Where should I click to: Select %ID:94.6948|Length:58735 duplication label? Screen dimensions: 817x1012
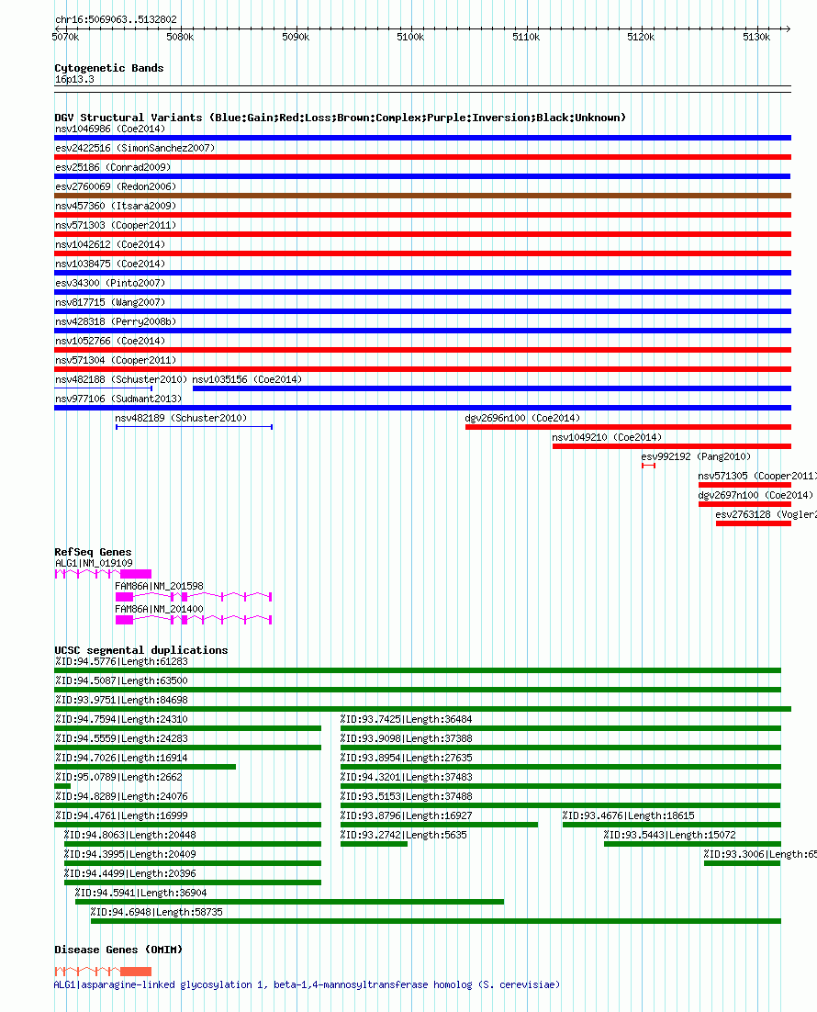tap(157, 913)
